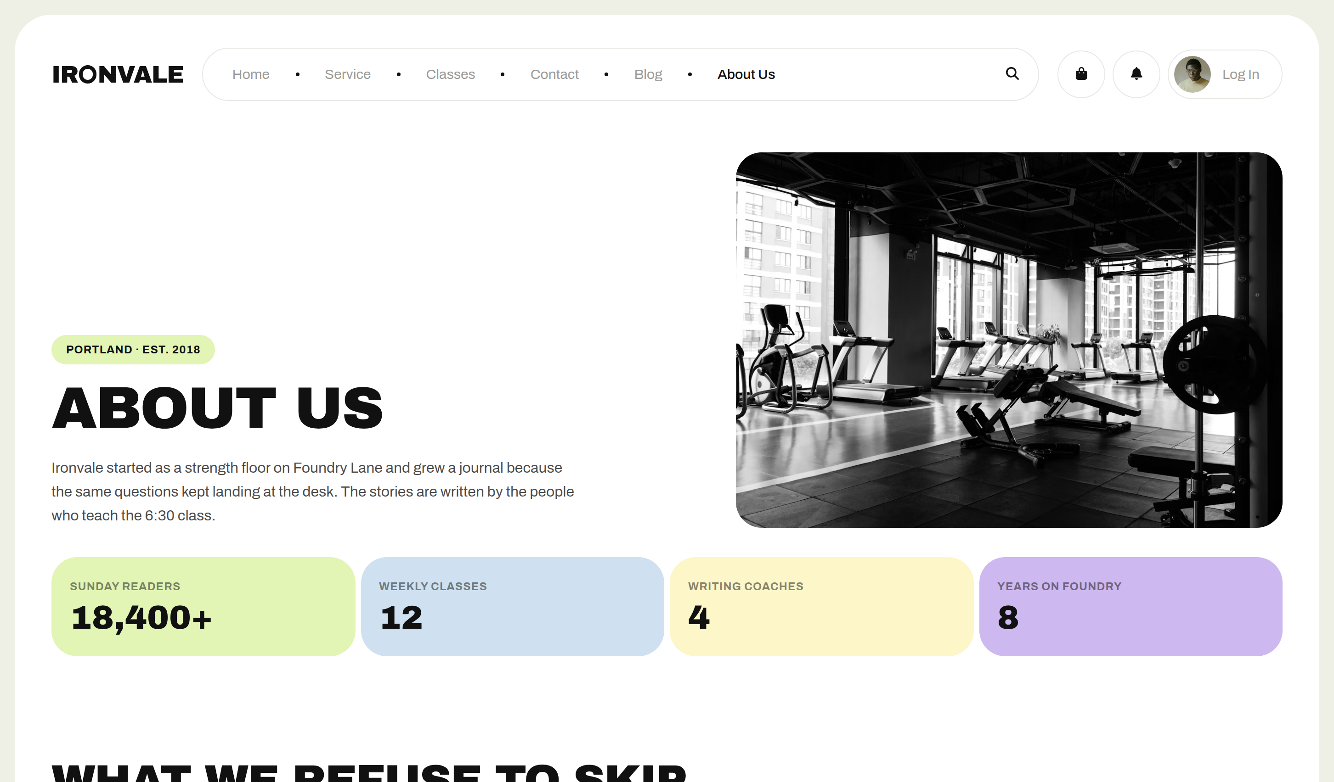1334x782 pixels.
Task: Click the Portland Est. 2018 badge
Action: click(x=133, y=350)
